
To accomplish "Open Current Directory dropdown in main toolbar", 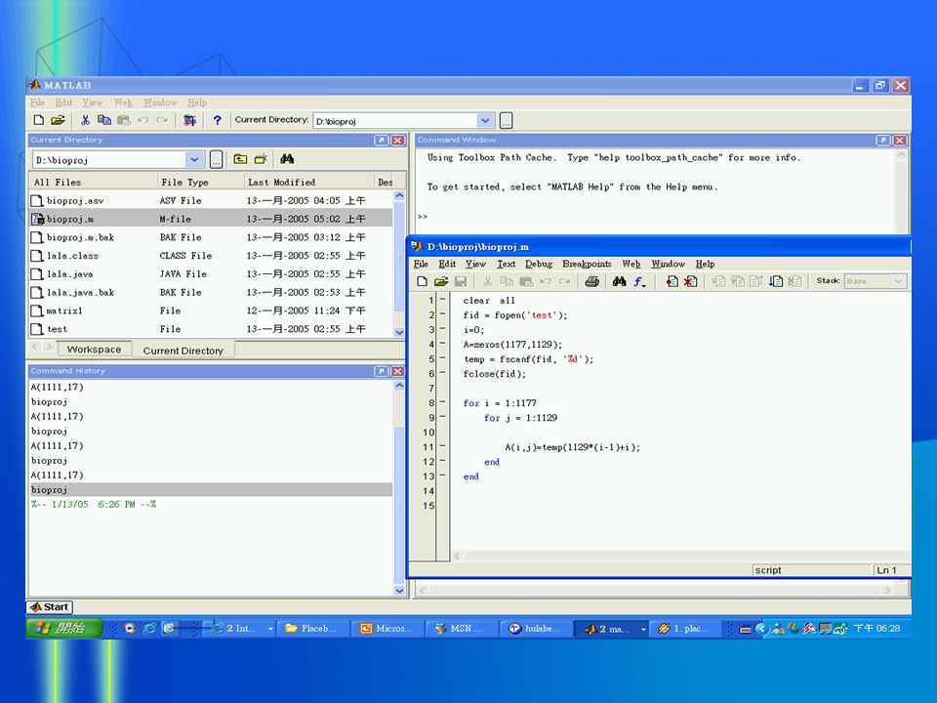I will click(x=485, y=121).
